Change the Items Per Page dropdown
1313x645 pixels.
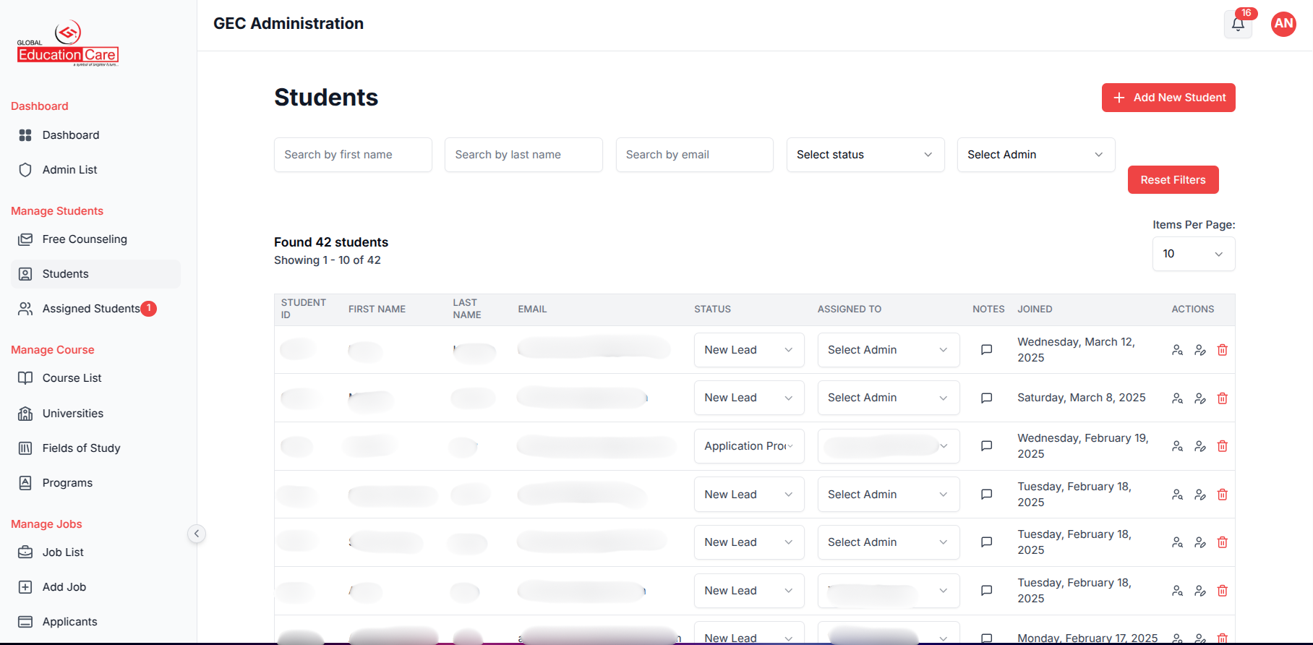1193,254
